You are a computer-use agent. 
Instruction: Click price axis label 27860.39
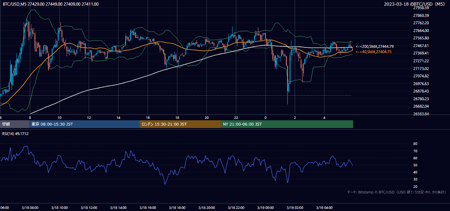pyautogui.click(x=421, y=15)
